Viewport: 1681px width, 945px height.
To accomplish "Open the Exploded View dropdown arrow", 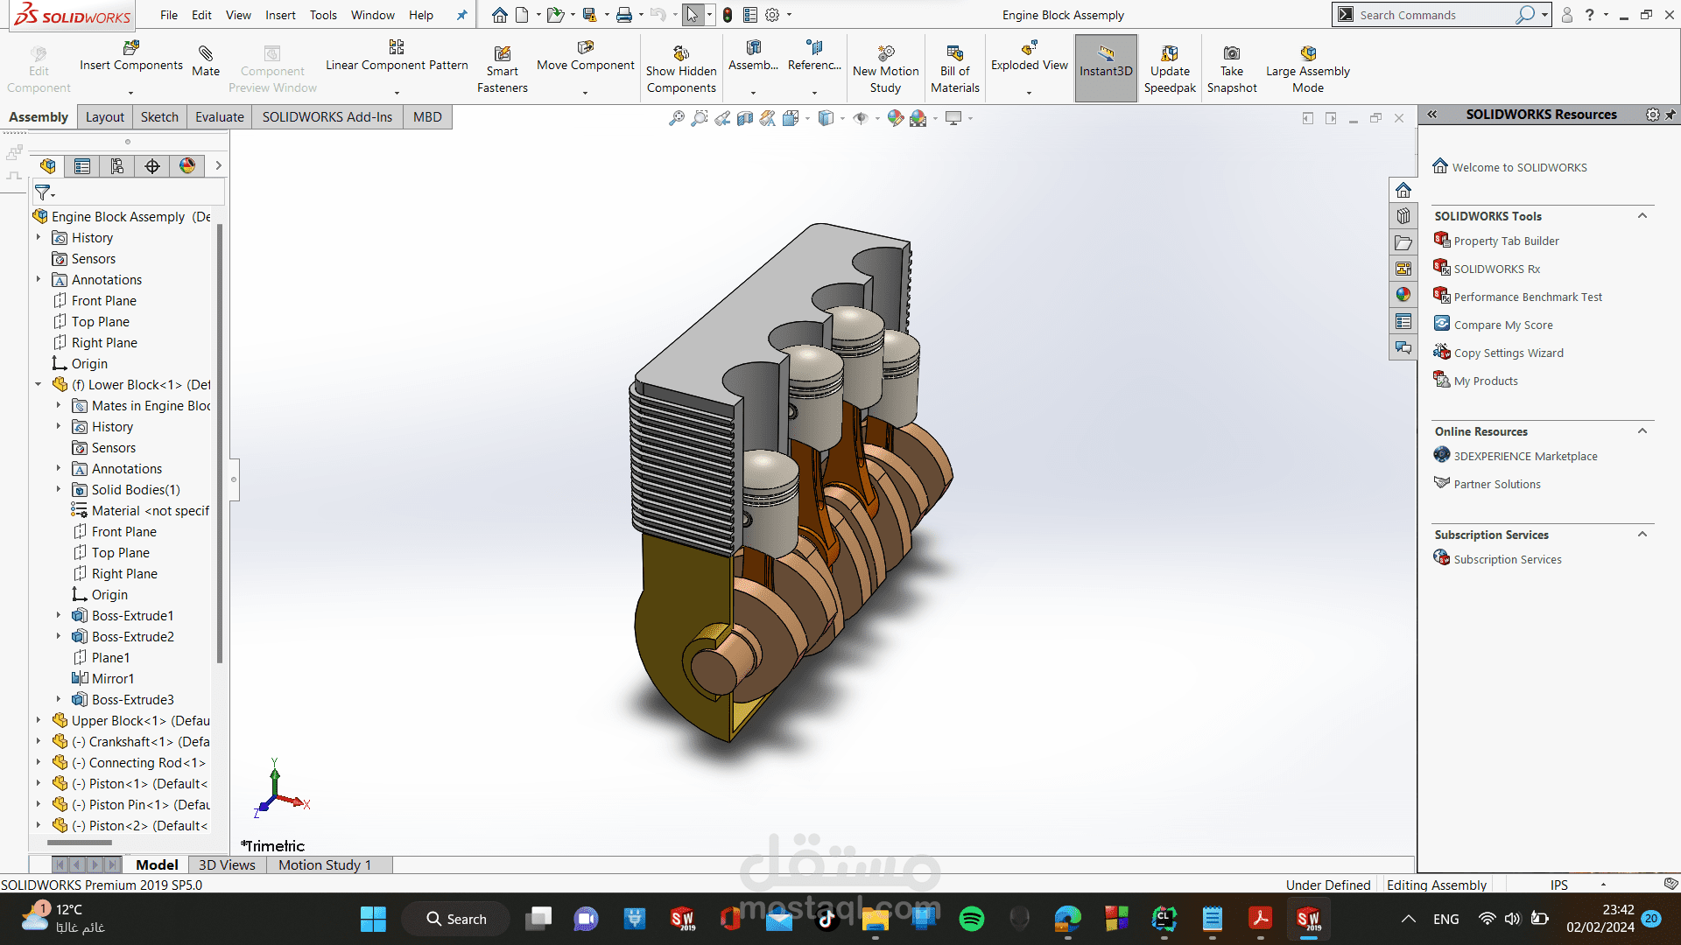I will click(x=1030, y=92).
